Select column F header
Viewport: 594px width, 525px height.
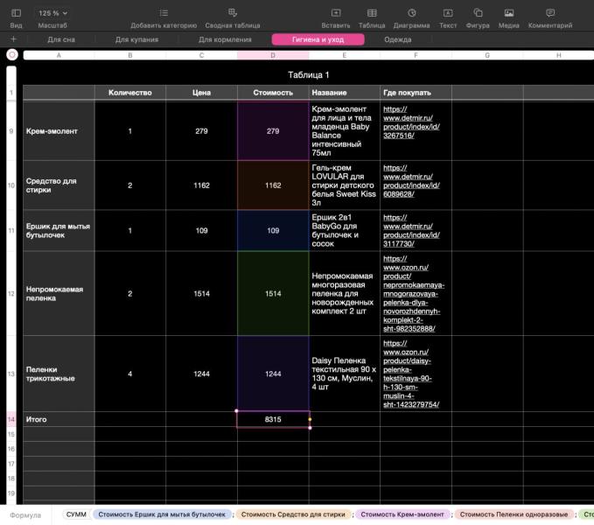click(x=416, y=55)
